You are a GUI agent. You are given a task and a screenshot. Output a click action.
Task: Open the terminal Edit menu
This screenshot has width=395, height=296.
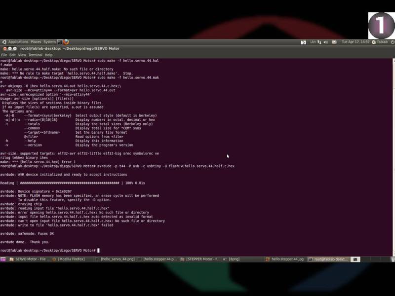(x=12, y=55)
